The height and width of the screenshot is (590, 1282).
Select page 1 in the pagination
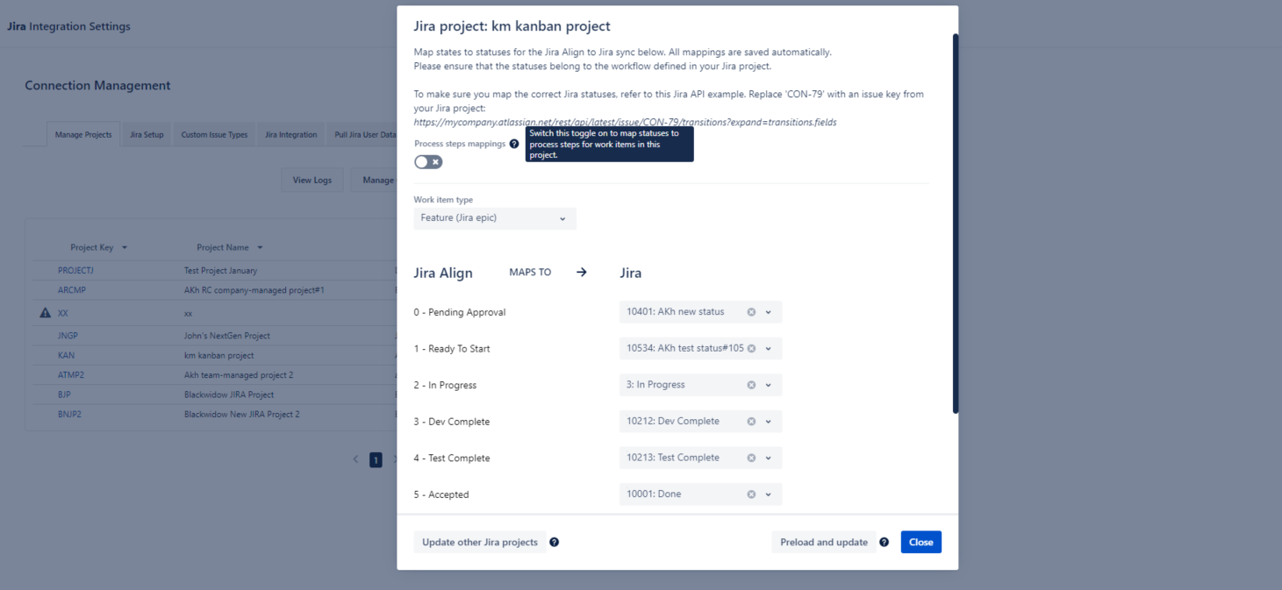click(x=376, y=459)
